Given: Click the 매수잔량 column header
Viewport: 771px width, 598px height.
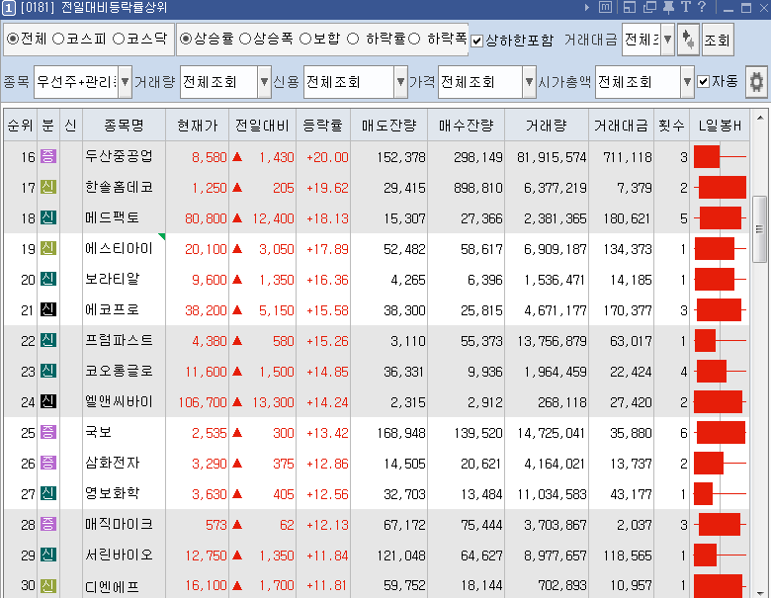Looking at the screenshot, I should 467,126.
